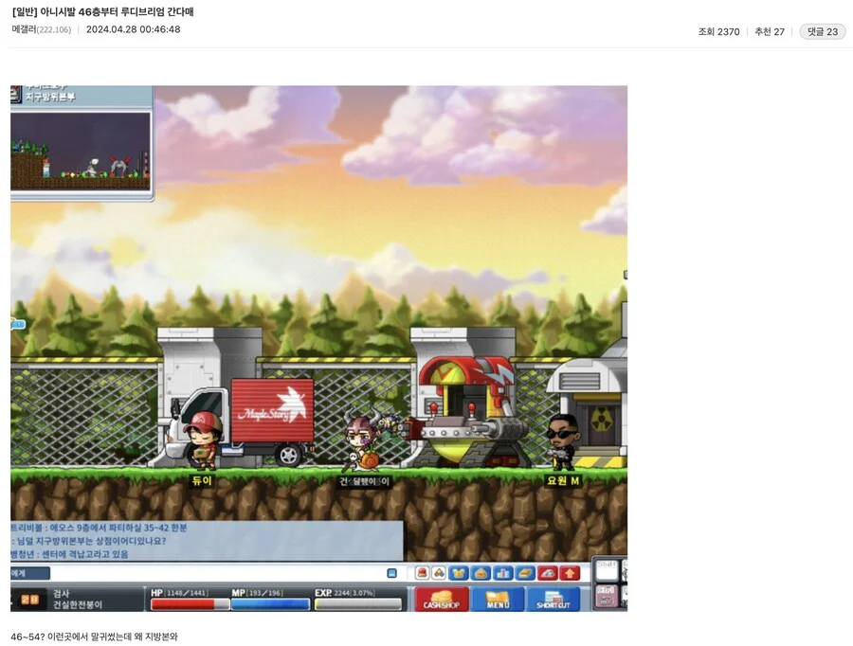The width and height of the screenshot is (853, 646).
Task: Click the 댓글 23 comments button
Action: (x=823, y=31)
